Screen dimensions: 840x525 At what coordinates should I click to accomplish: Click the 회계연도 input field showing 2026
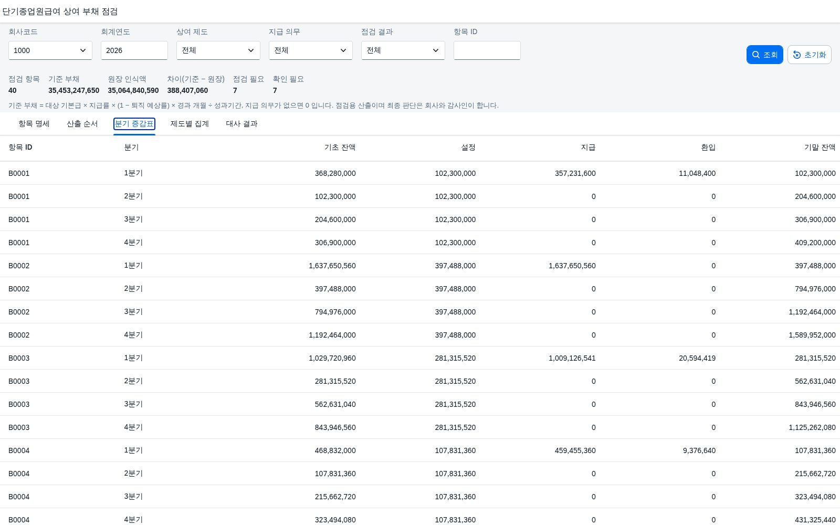tap(134, 50)
